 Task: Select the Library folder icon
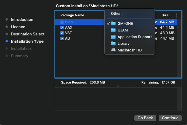click(x=113, y=44)
